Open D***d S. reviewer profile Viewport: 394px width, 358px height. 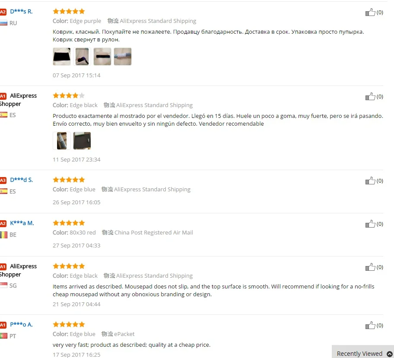[x=21, y=180]
